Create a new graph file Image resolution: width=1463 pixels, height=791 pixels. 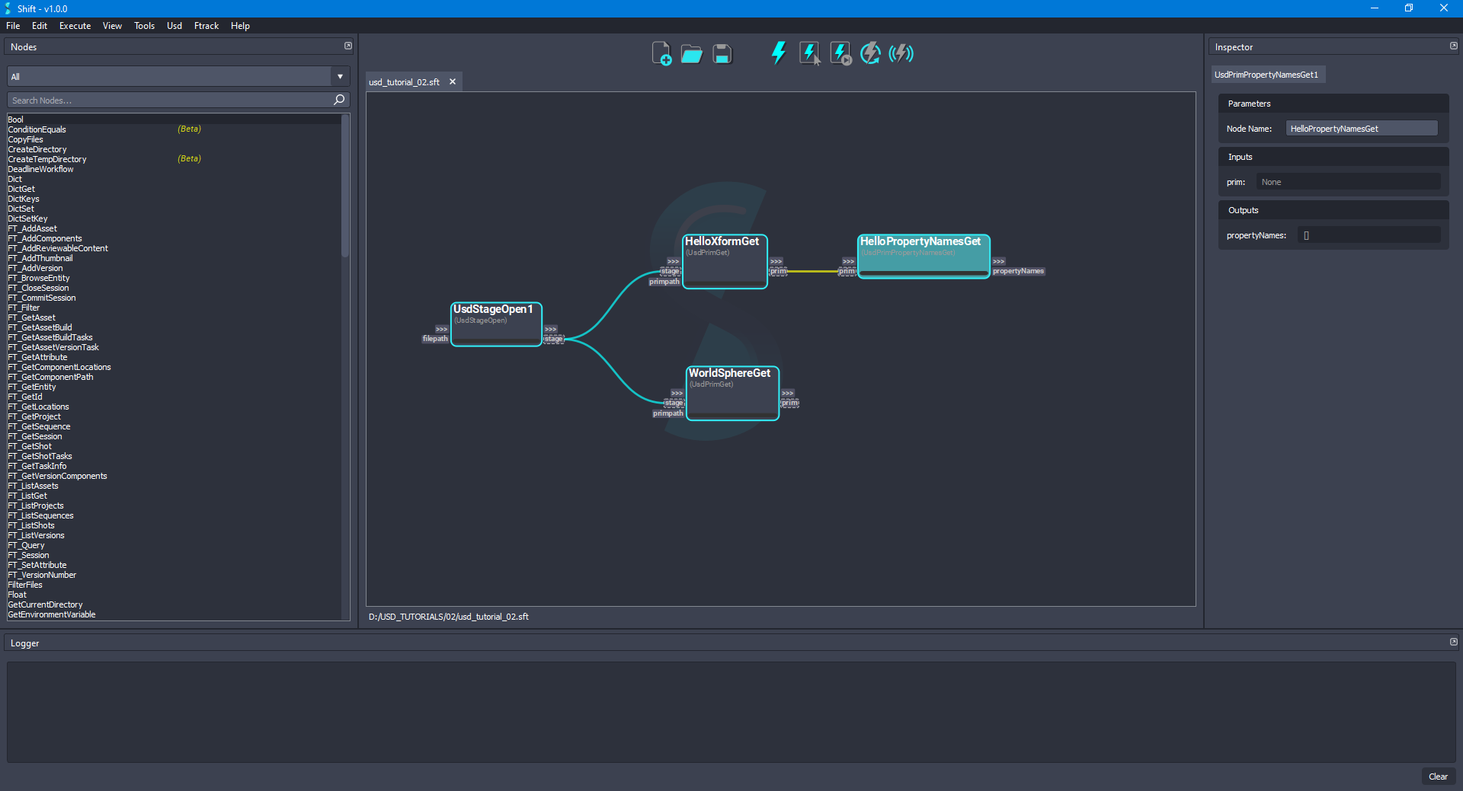point(661,53)
